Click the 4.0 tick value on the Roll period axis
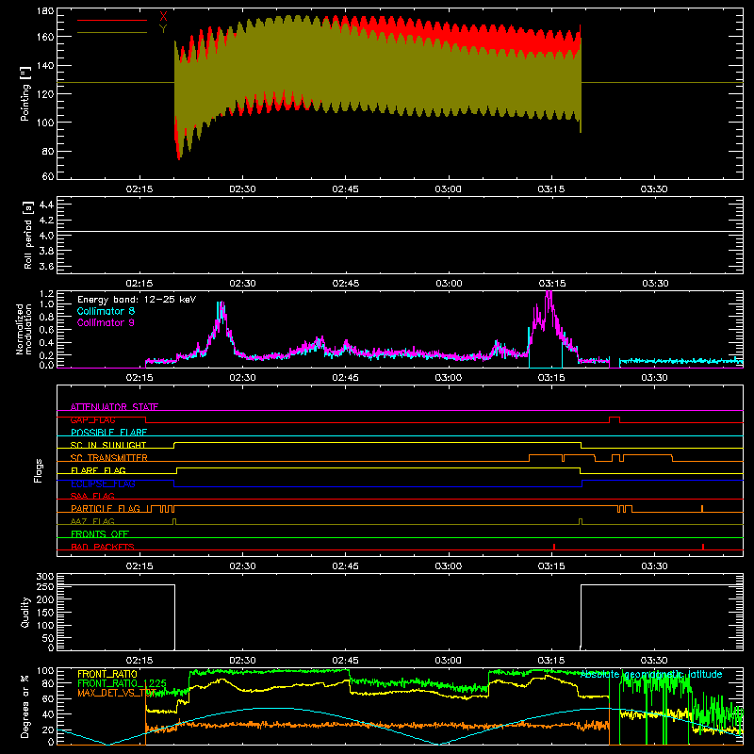Image resolution: width=754 pixels, height=754 pixels. 46,235
